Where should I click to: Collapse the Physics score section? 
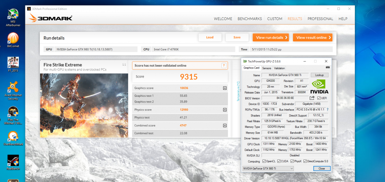click(x=225, y=110)
